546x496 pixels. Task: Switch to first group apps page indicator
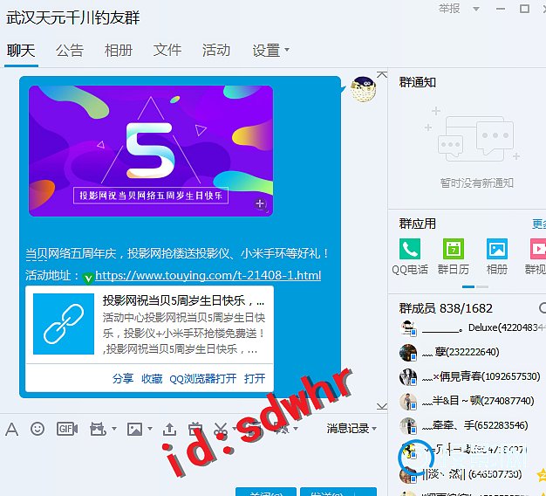[468, 287]
